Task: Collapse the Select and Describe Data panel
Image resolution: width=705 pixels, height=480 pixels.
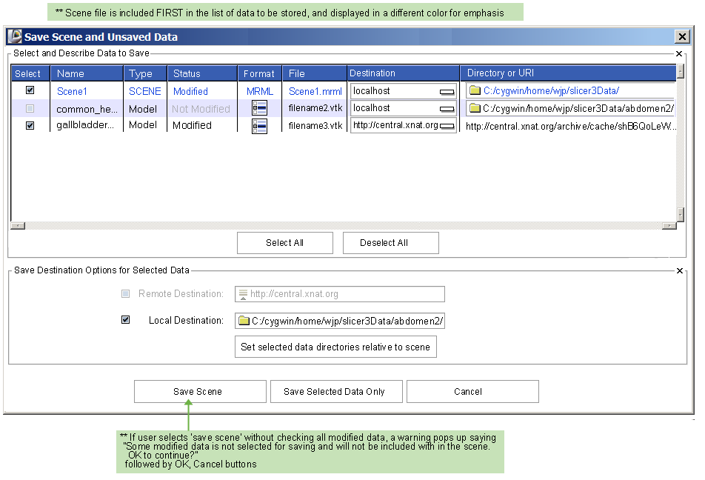Action: click(x=679, y=53)
